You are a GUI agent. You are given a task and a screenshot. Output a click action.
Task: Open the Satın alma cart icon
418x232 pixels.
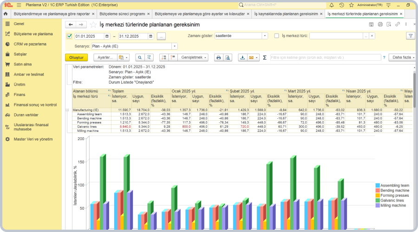click(x=7, y=64)
